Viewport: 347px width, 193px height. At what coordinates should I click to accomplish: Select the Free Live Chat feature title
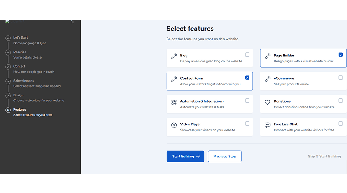(285, 124)
